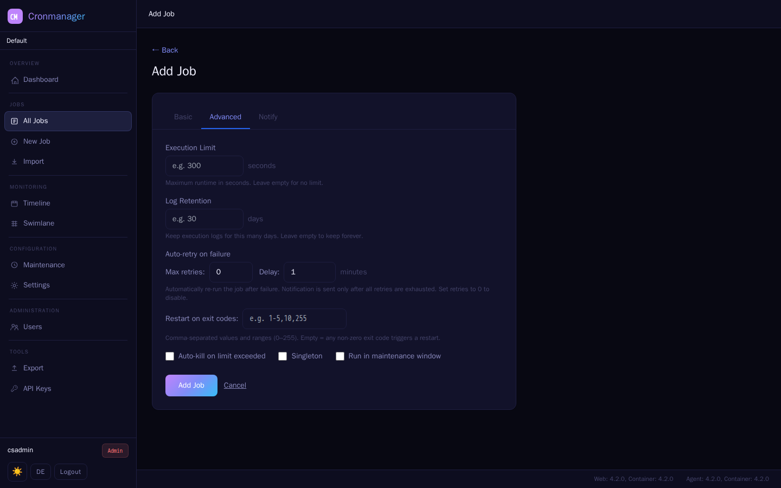Click the Delay minutes input

click(x=310, y=272)
